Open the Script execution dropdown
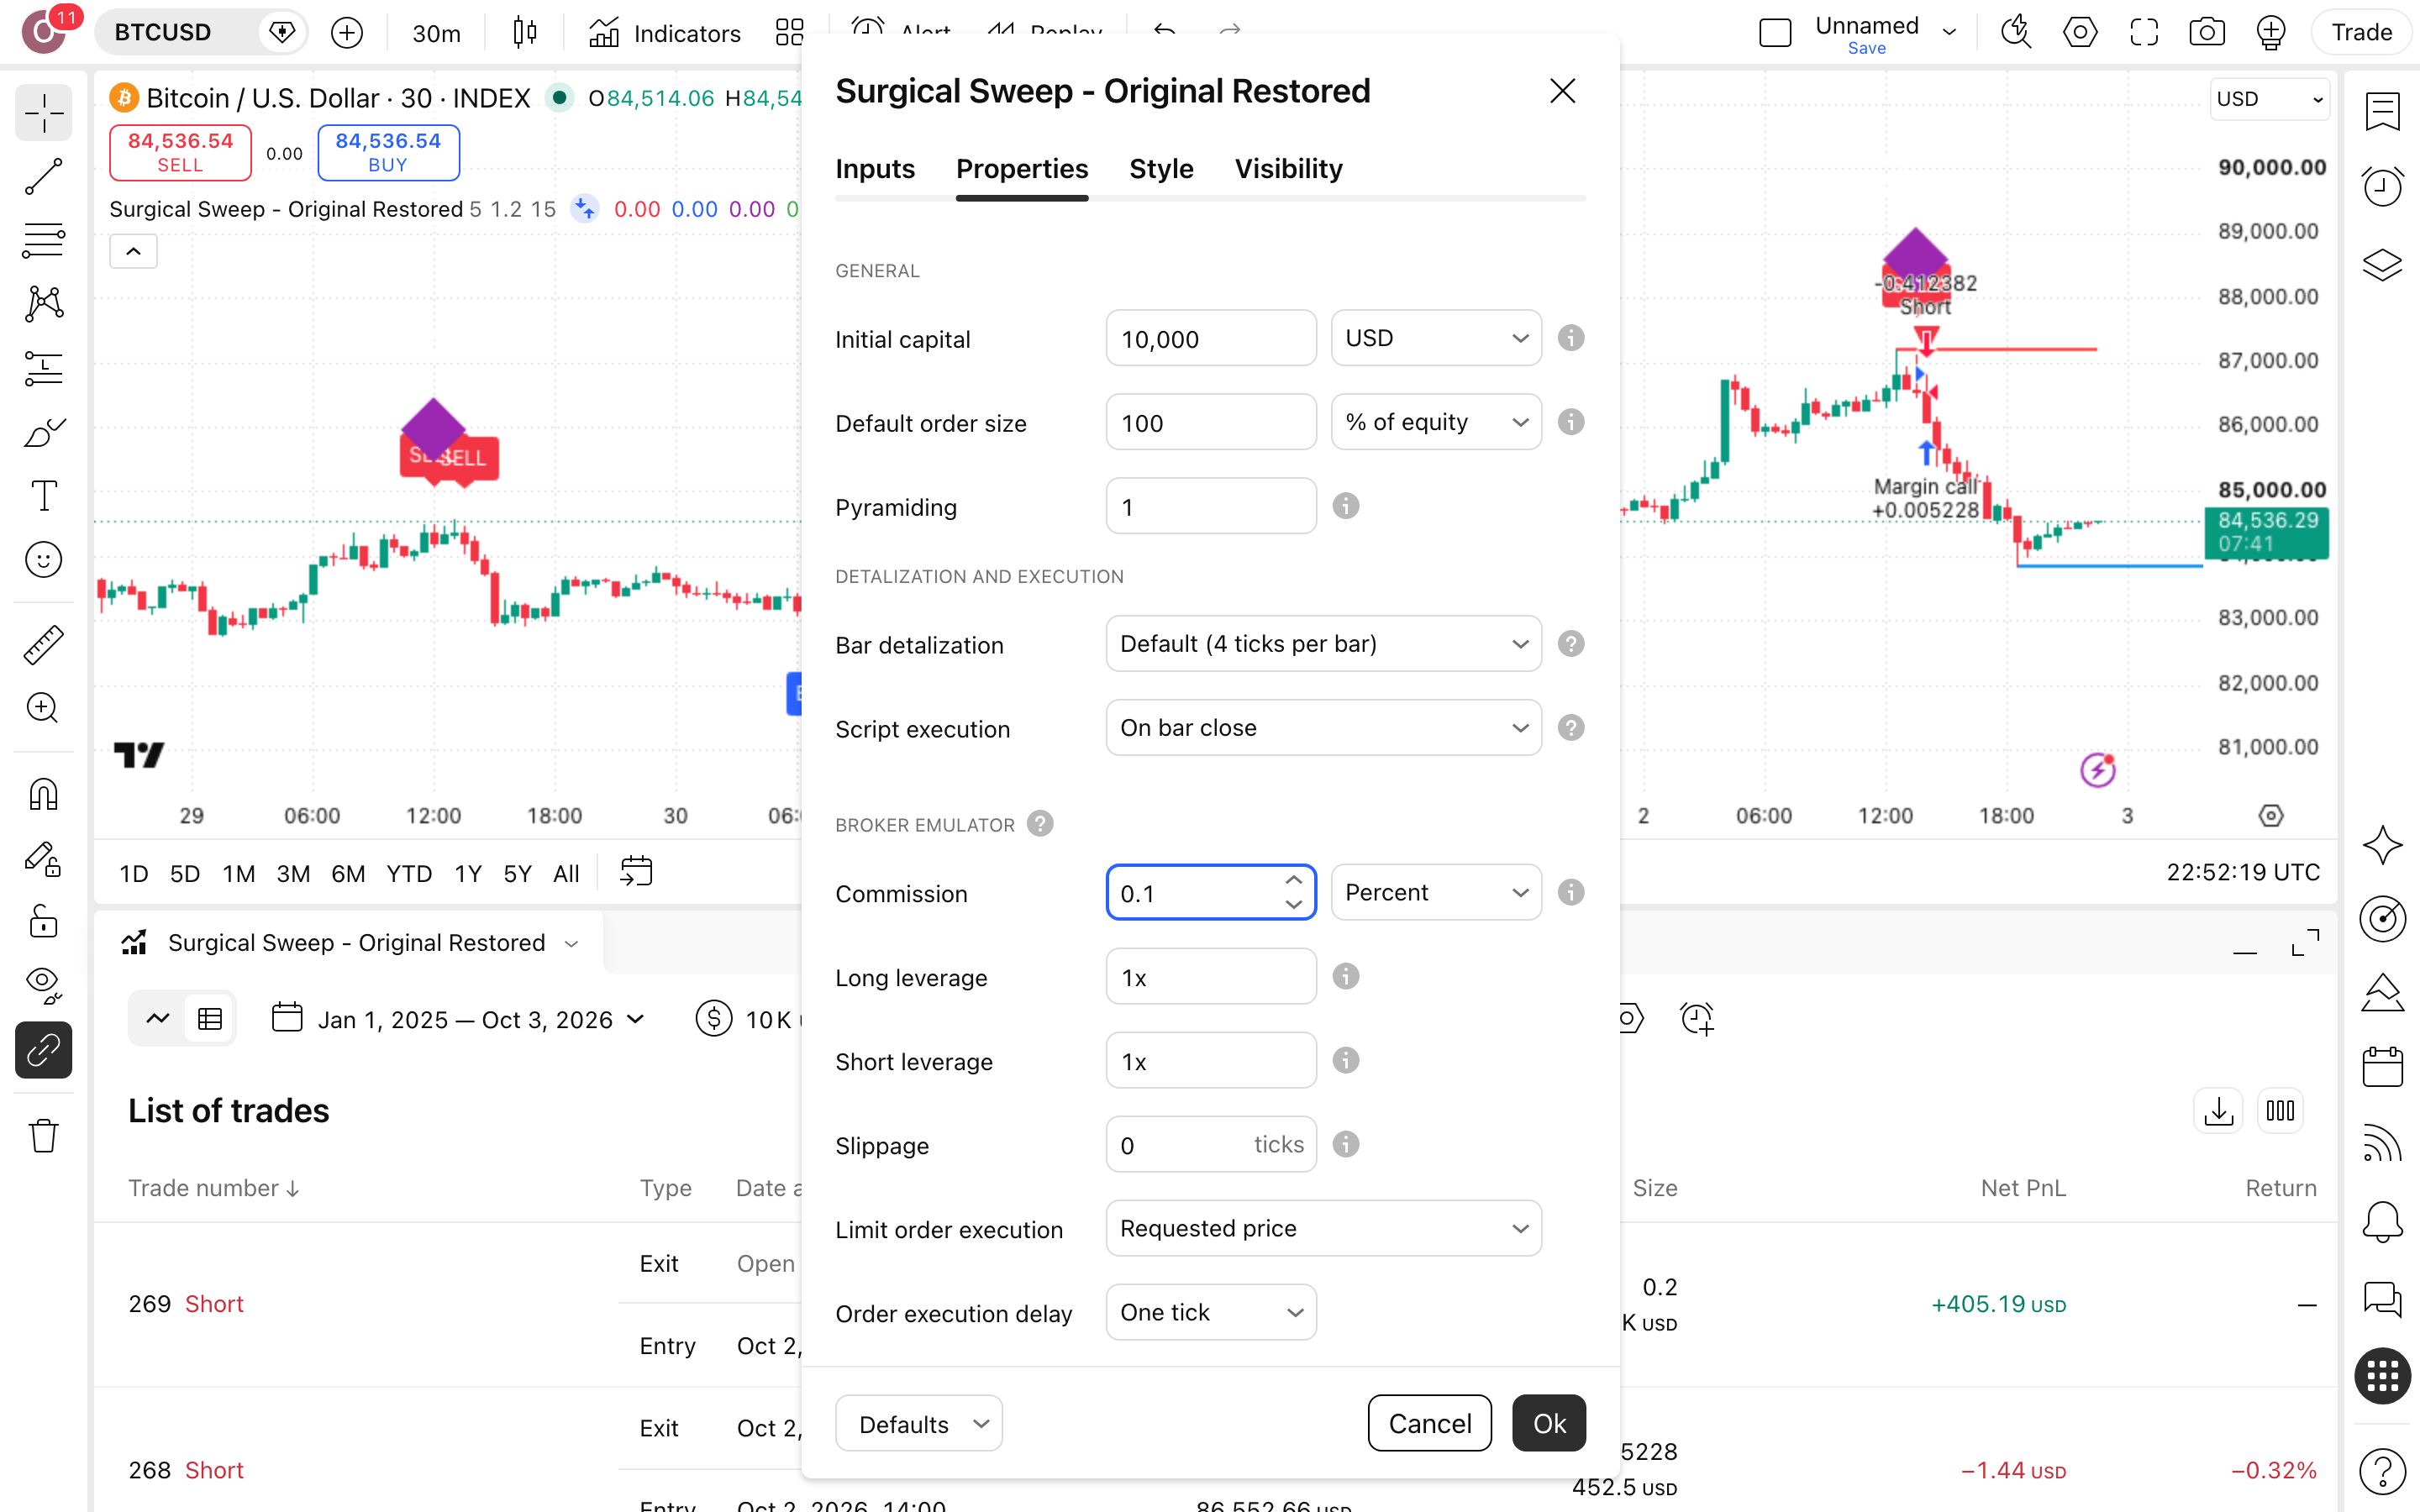2420x1512 pixels. [1323, 728]
